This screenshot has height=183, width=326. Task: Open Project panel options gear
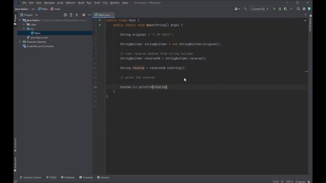pos(84,15)
